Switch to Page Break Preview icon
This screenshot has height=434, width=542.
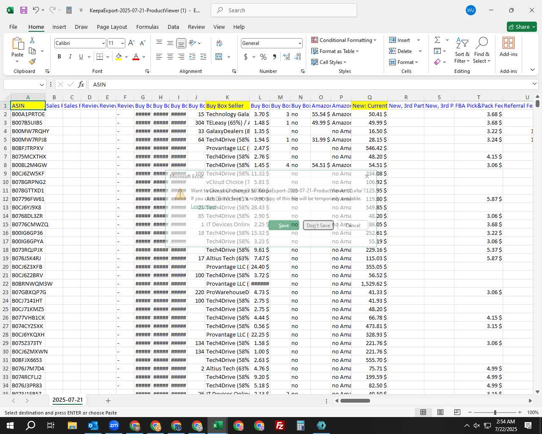tap(457, 412)
